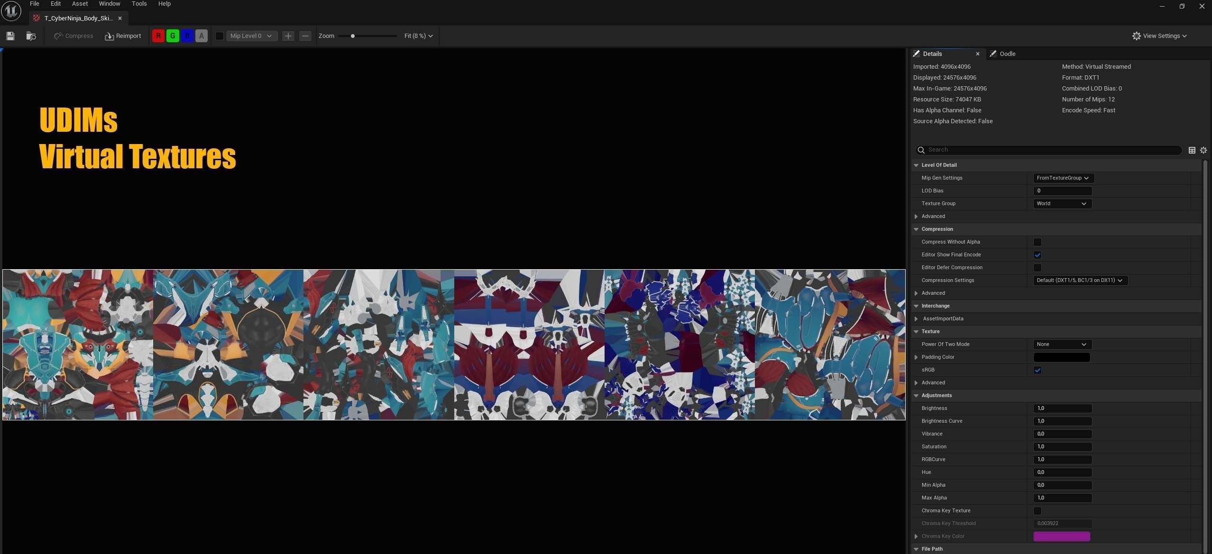The width and height of the screenshot is (1212, 554).
Task: Open the details settings gear icon
Action: [1203, 150]
